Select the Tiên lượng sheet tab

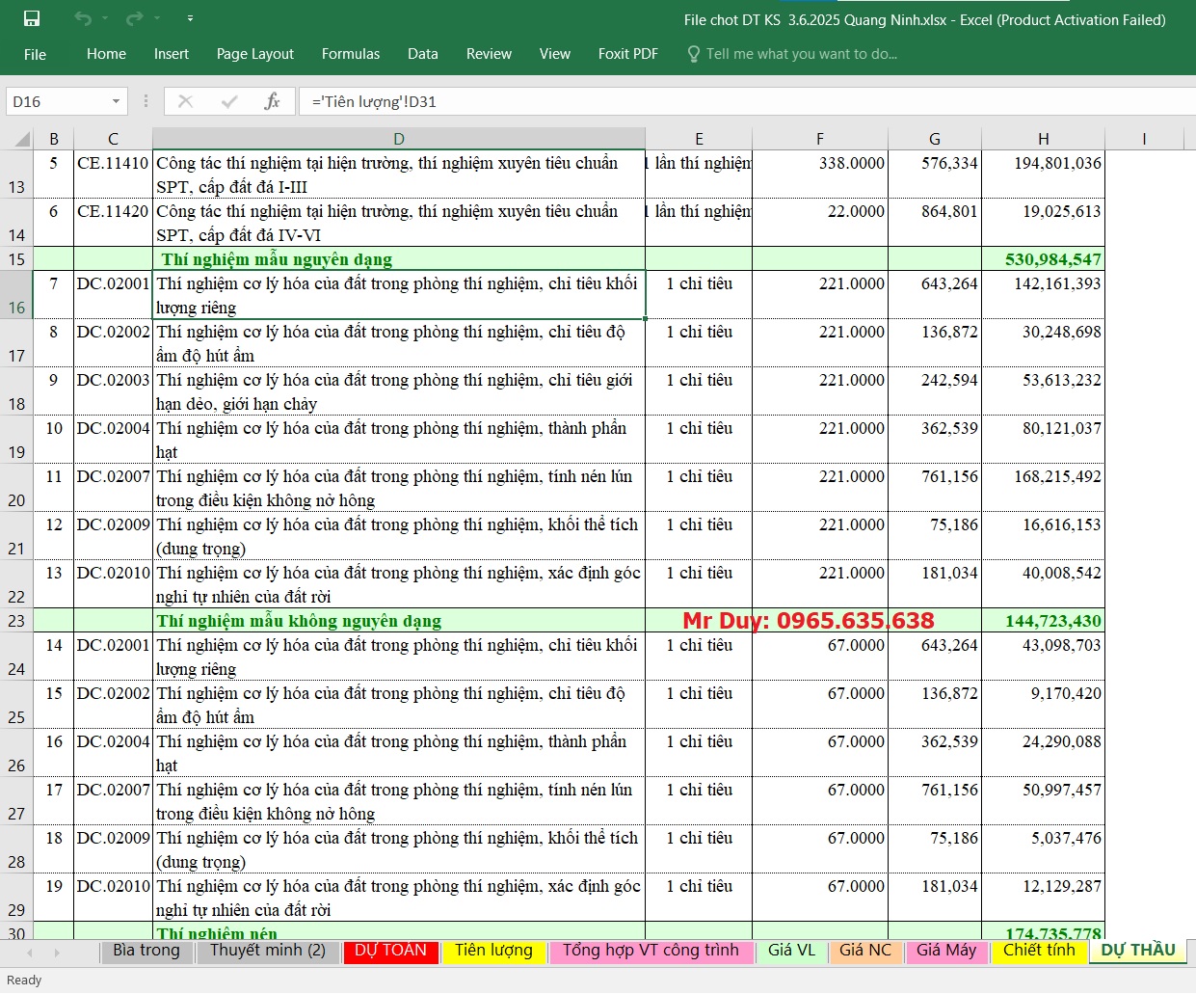tap(493, 951)
